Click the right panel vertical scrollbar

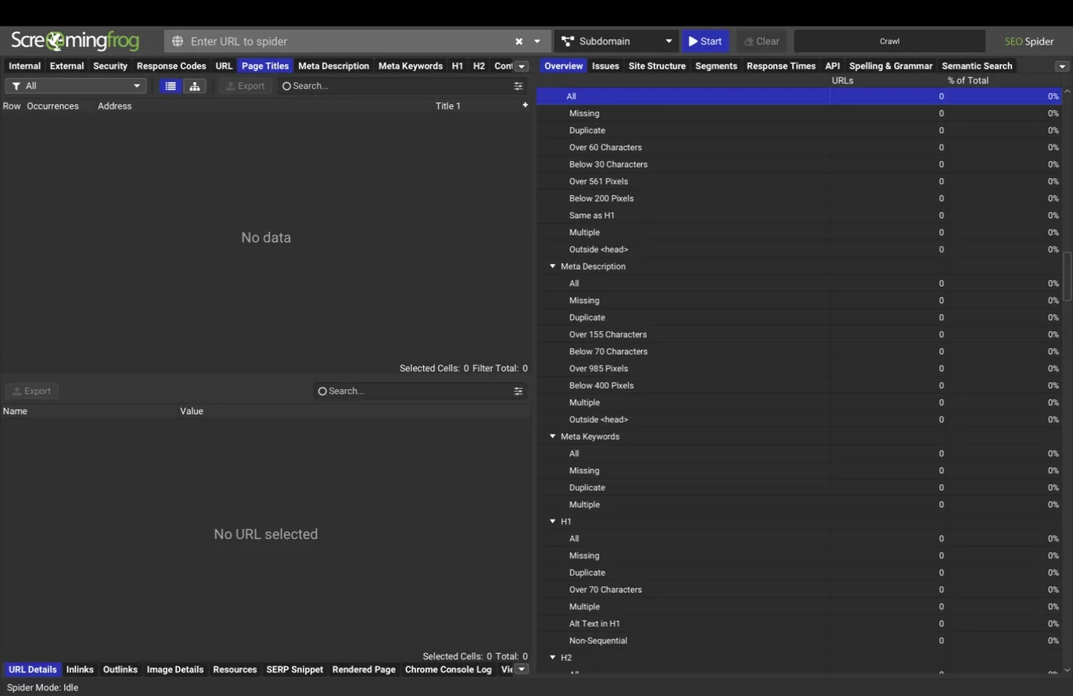coord(1067,276)
